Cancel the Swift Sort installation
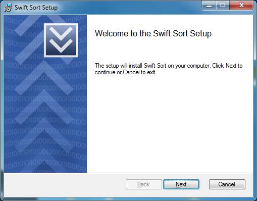257x201 pixels. (x=227, y=184)
